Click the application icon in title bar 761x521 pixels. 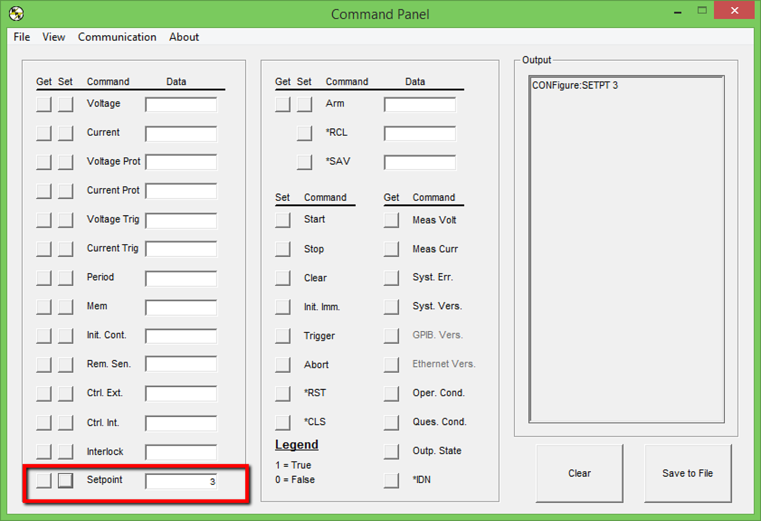pyautogui.click(x=17, y=13)
